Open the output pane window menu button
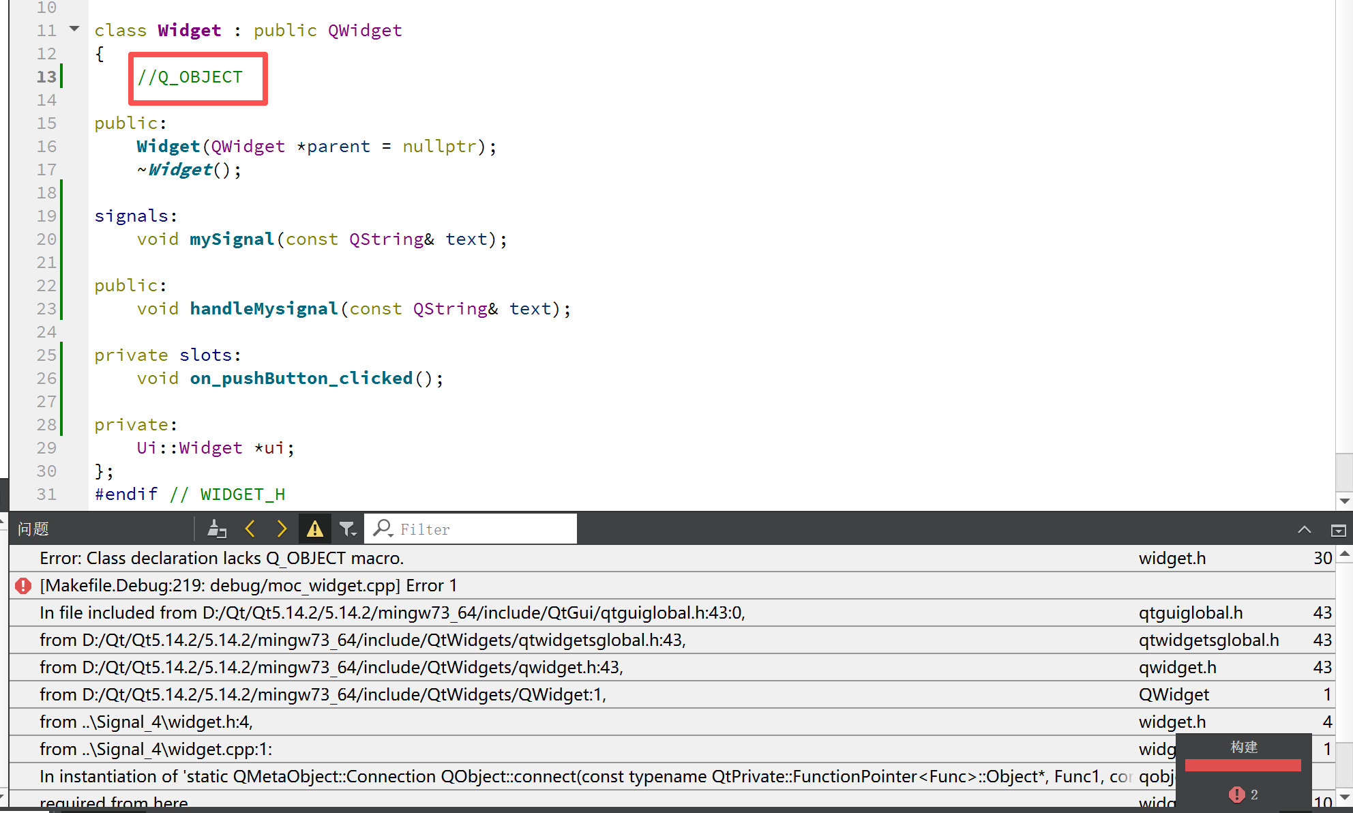This screenshot has width=1353, height=813. (x=1338, y=530)
